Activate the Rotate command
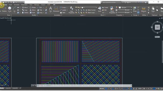 [x=33, y=8]
